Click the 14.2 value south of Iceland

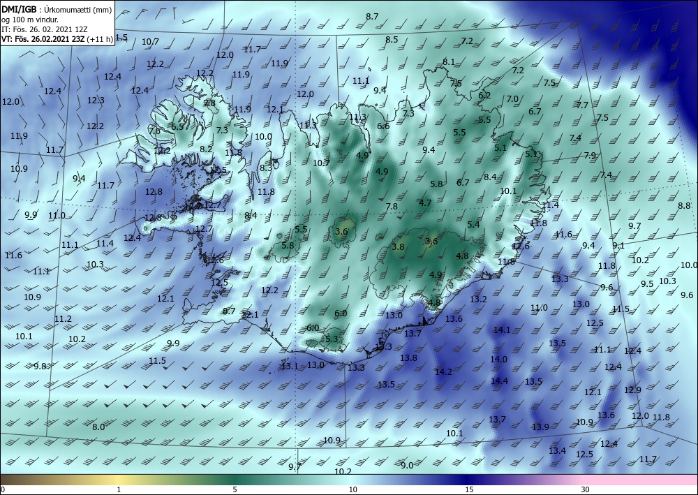pos(443,371)
